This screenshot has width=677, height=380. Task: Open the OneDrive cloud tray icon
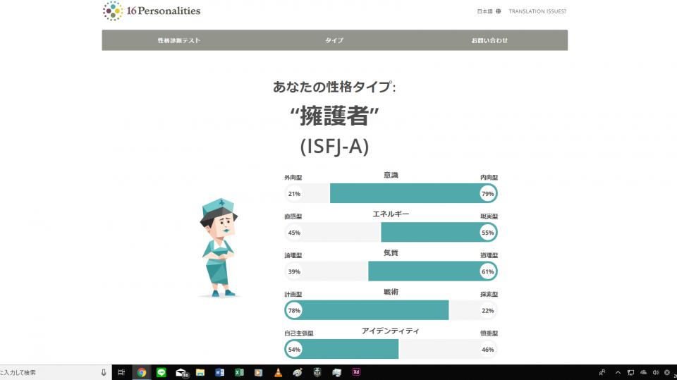coord(643,372)
